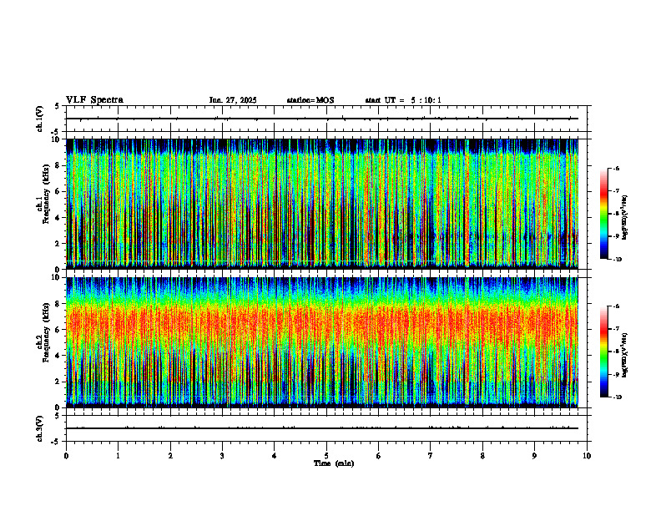Viewport: 661px width, 511px height.
Task: Click the "7" tick on the time axis
Action: pyautogui.click(x=431, y=456)
